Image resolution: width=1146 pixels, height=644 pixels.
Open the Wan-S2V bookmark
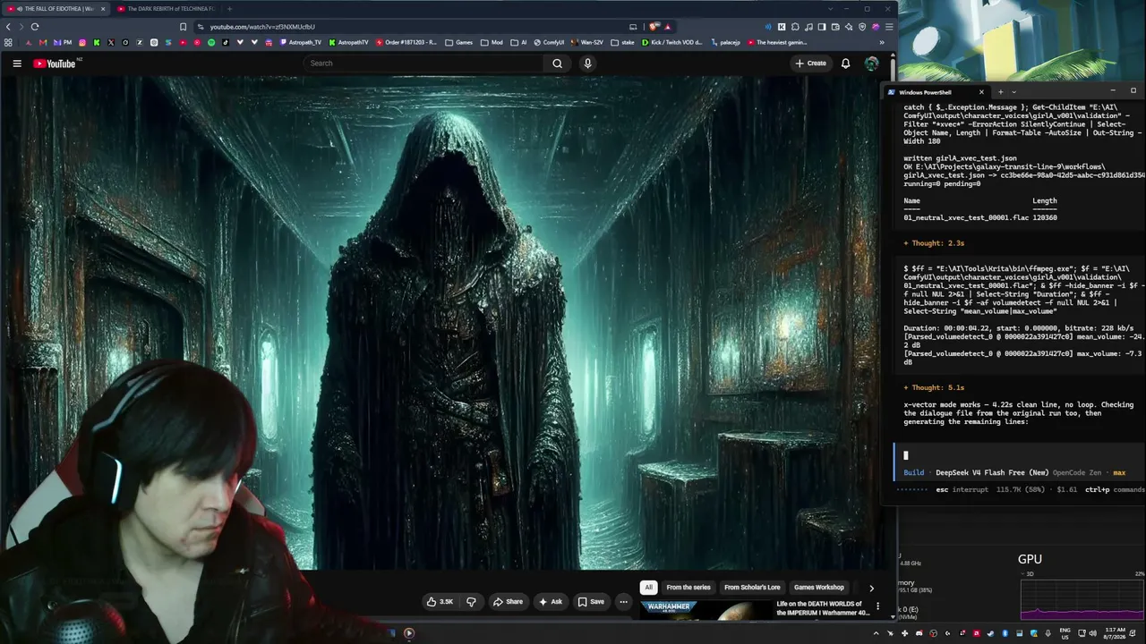click(586, 42)
